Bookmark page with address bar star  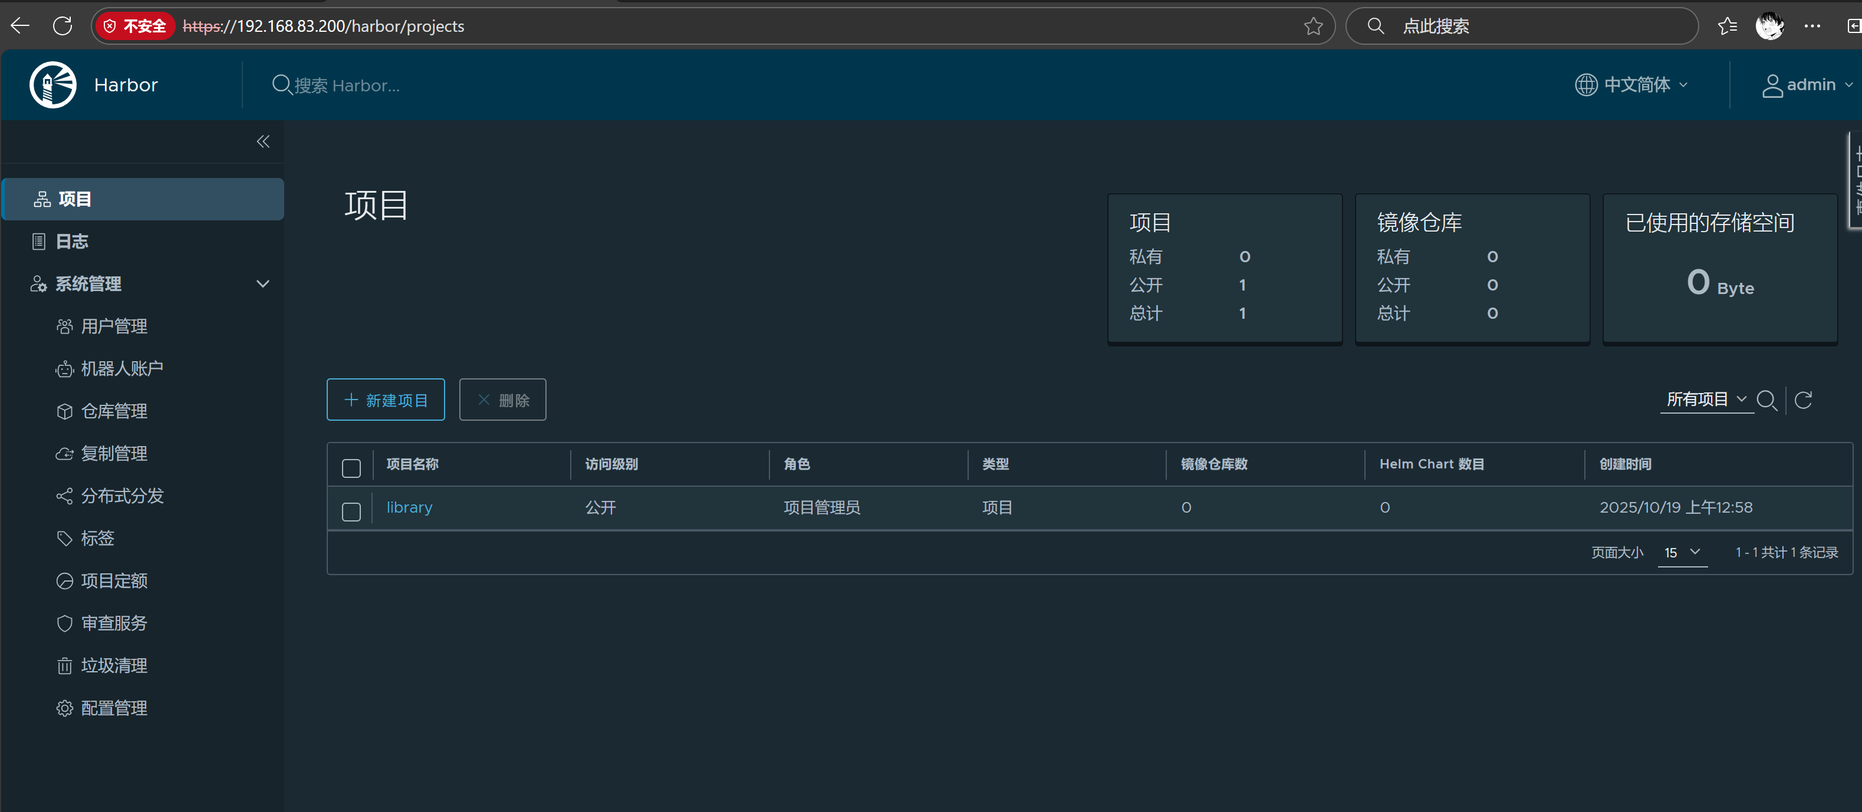click(x=1312, y=27)
